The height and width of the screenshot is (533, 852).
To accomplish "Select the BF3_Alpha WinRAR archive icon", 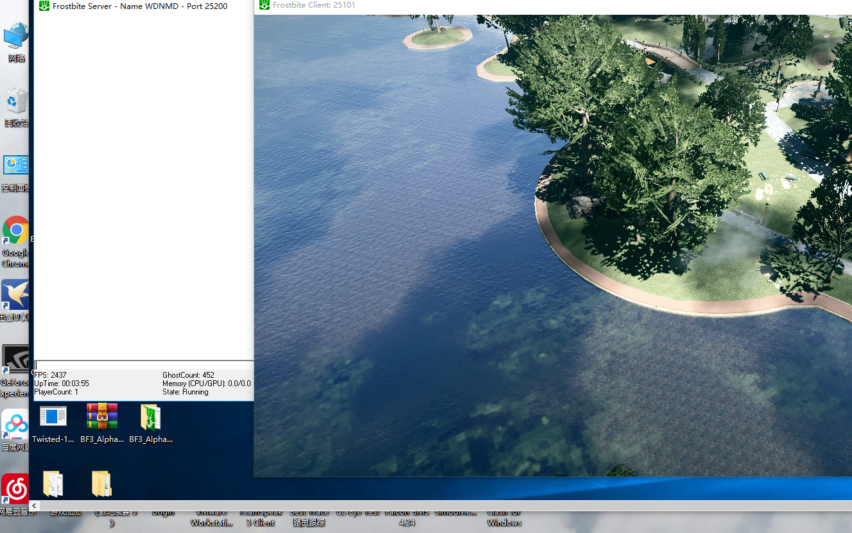I will click(102, 416).
